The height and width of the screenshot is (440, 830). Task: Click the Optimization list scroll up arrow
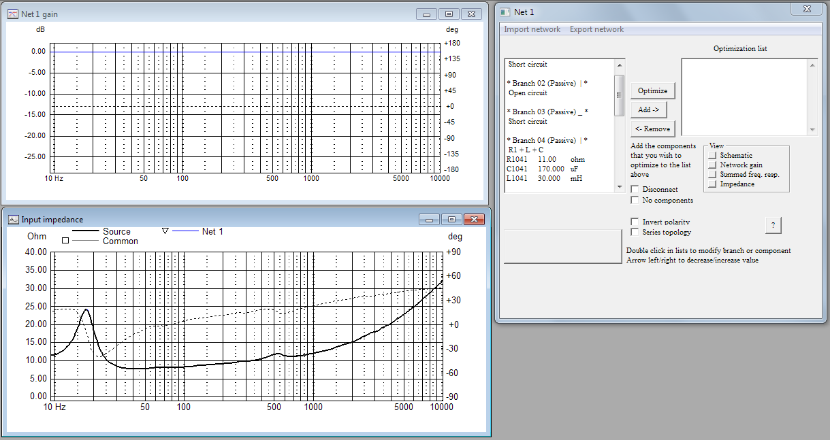pyautogui.click(x=812, y=65)
